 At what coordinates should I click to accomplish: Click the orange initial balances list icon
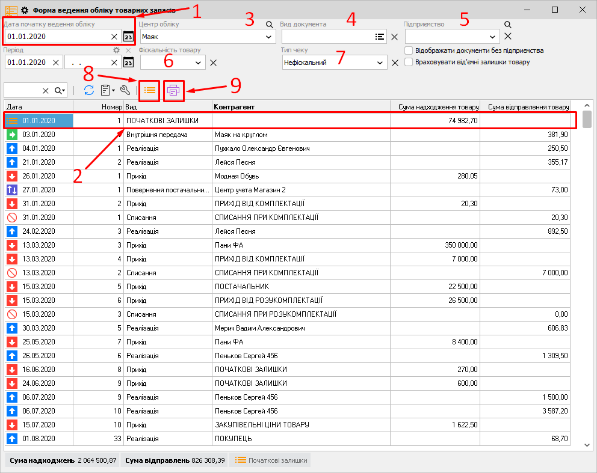point(149,90)
